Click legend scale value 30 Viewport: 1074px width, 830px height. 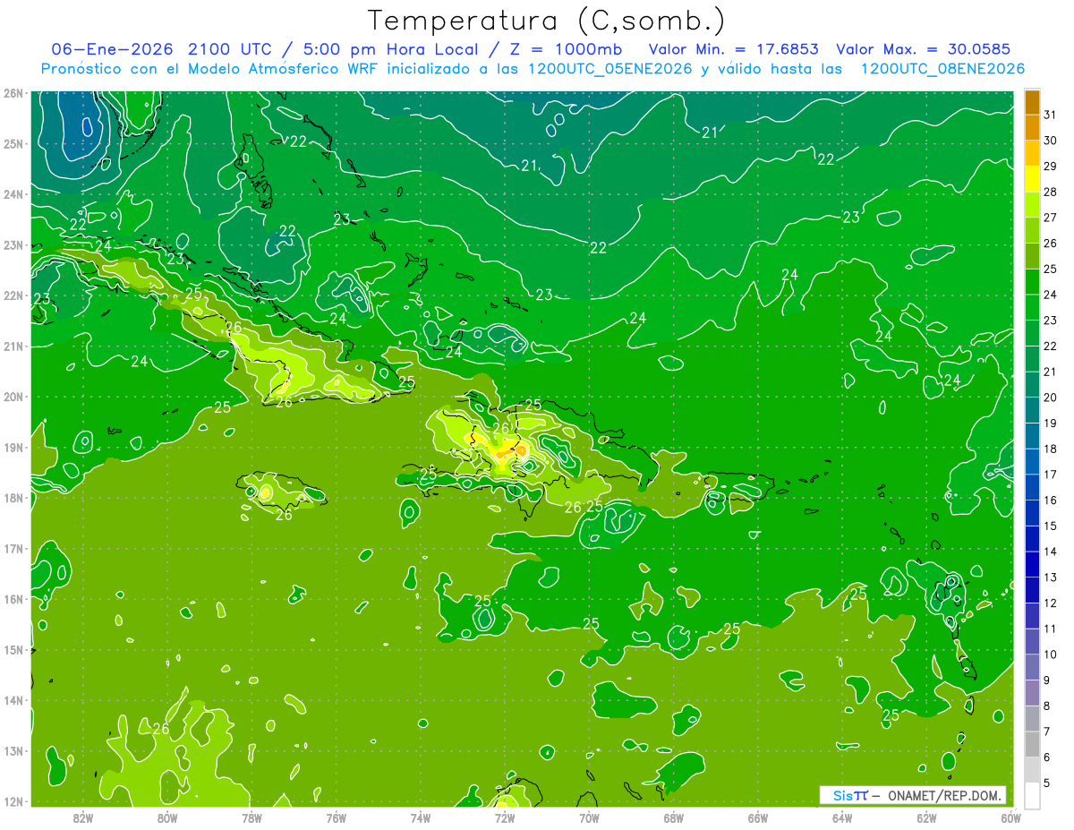click(x=1050, y=141)
